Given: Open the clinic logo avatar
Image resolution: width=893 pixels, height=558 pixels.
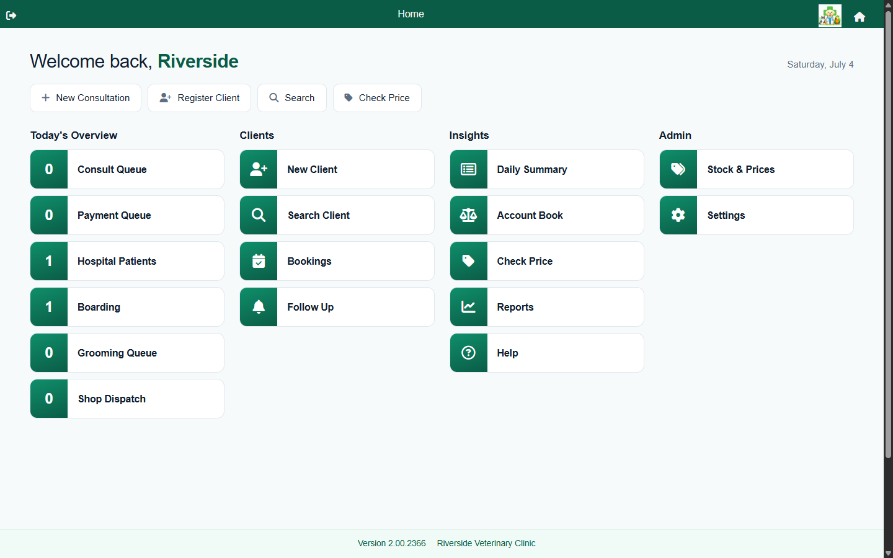Looking at the screenshot, I should pyautogui.click(x=830, y=15).
